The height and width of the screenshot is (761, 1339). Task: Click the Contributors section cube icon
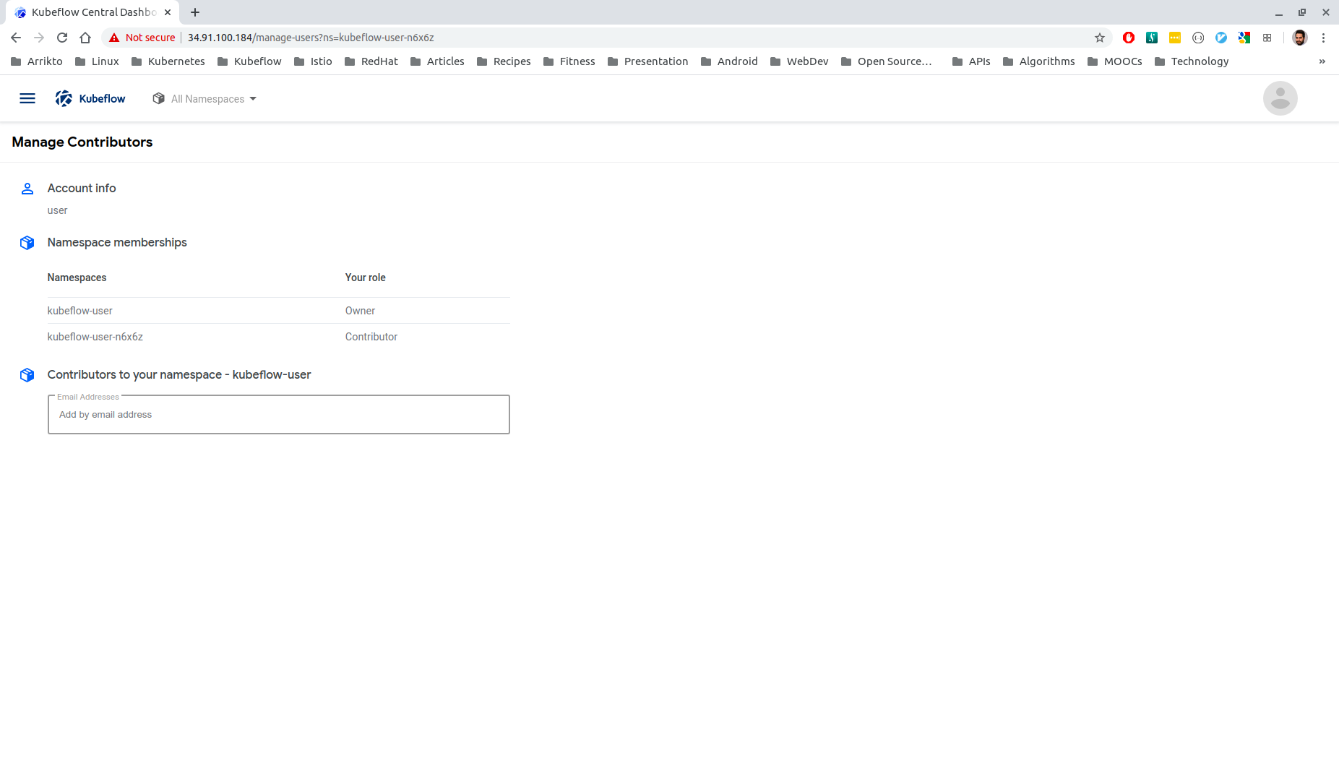coord(27,375)
